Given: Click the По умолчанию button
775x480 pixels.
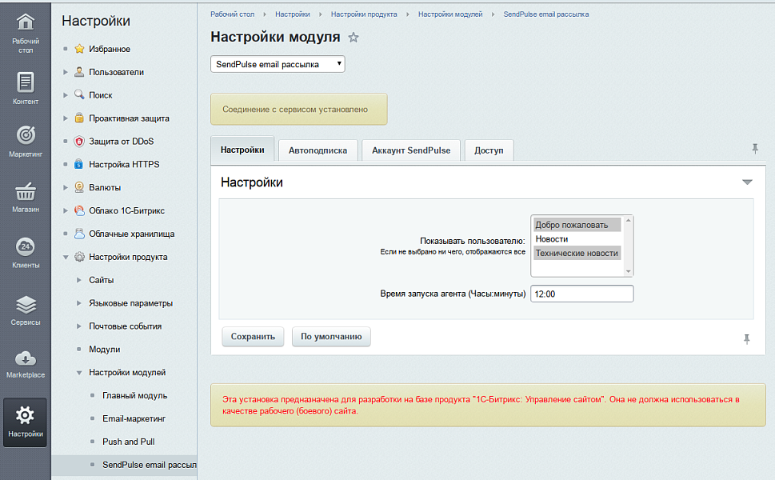Looking at the screenshot, I should tap(331, 337).
